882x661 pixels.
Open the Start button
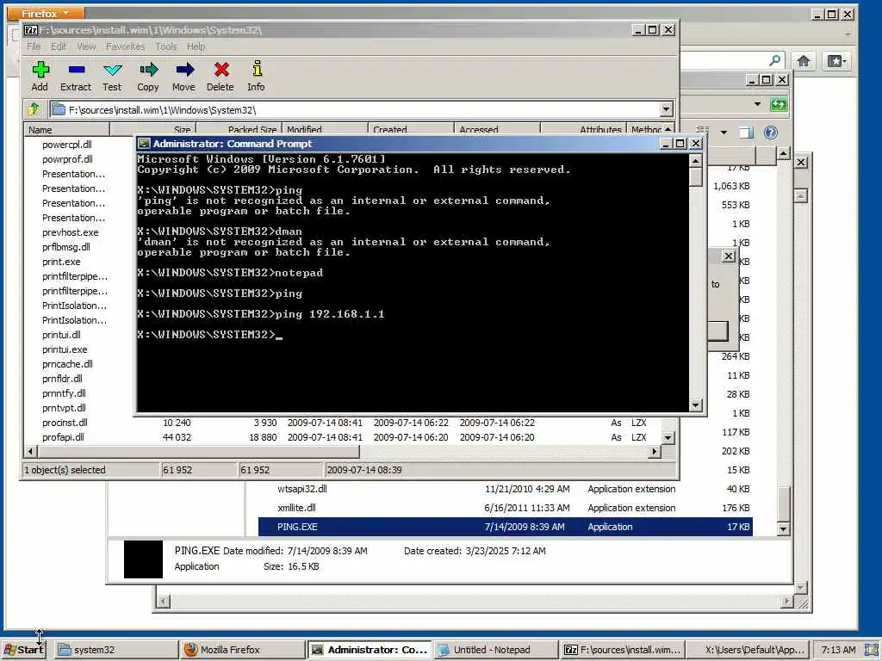coord(23,649)
